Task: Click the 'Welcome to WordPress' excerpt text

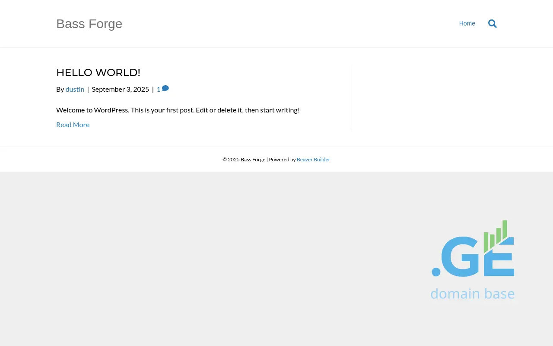Action: [x=178, y=109]
